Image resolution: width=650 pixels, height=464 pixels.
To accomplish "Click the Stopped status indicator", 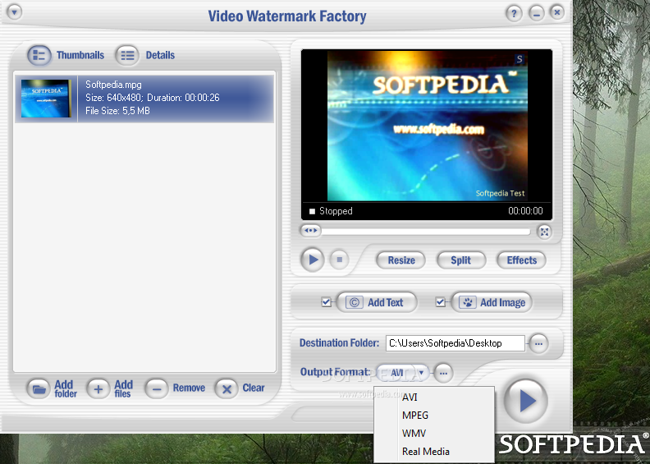I will (x=331, y=211).
